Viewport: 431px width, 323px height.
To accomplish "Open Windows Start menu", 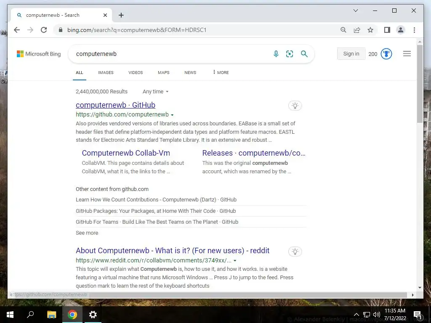I will (x=10, y=315).
